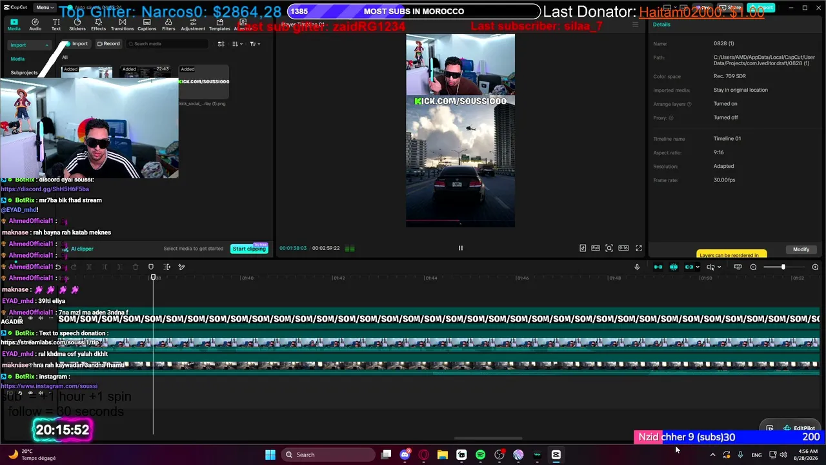Split the clip at the playhead
This screenshot has width=826, height=465.
click(x=89, y=267)
